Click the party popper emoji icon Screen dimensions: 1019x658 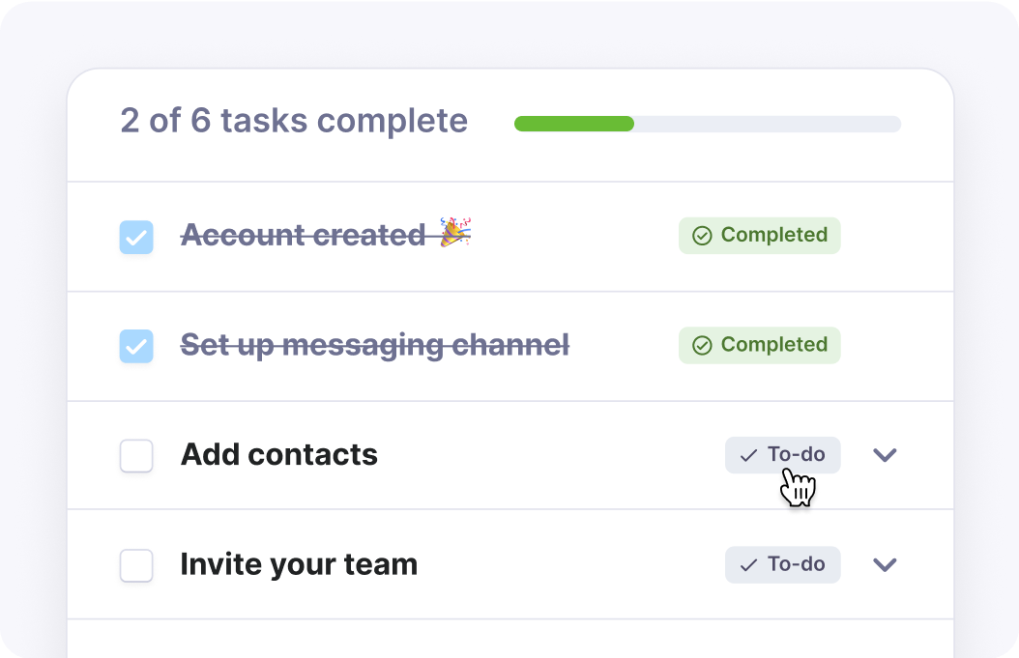455,233
